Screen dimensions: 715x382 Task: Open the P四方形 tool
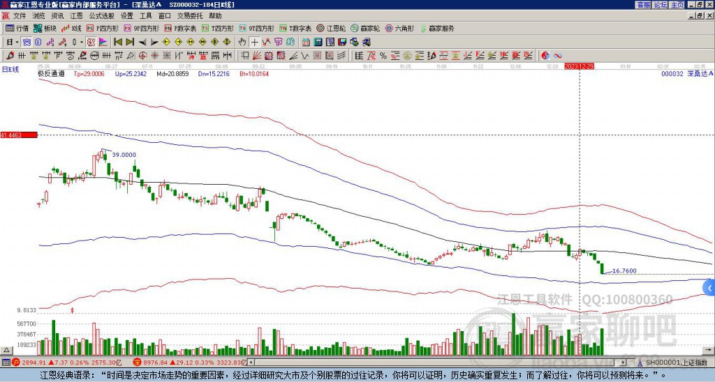point(103,28)
